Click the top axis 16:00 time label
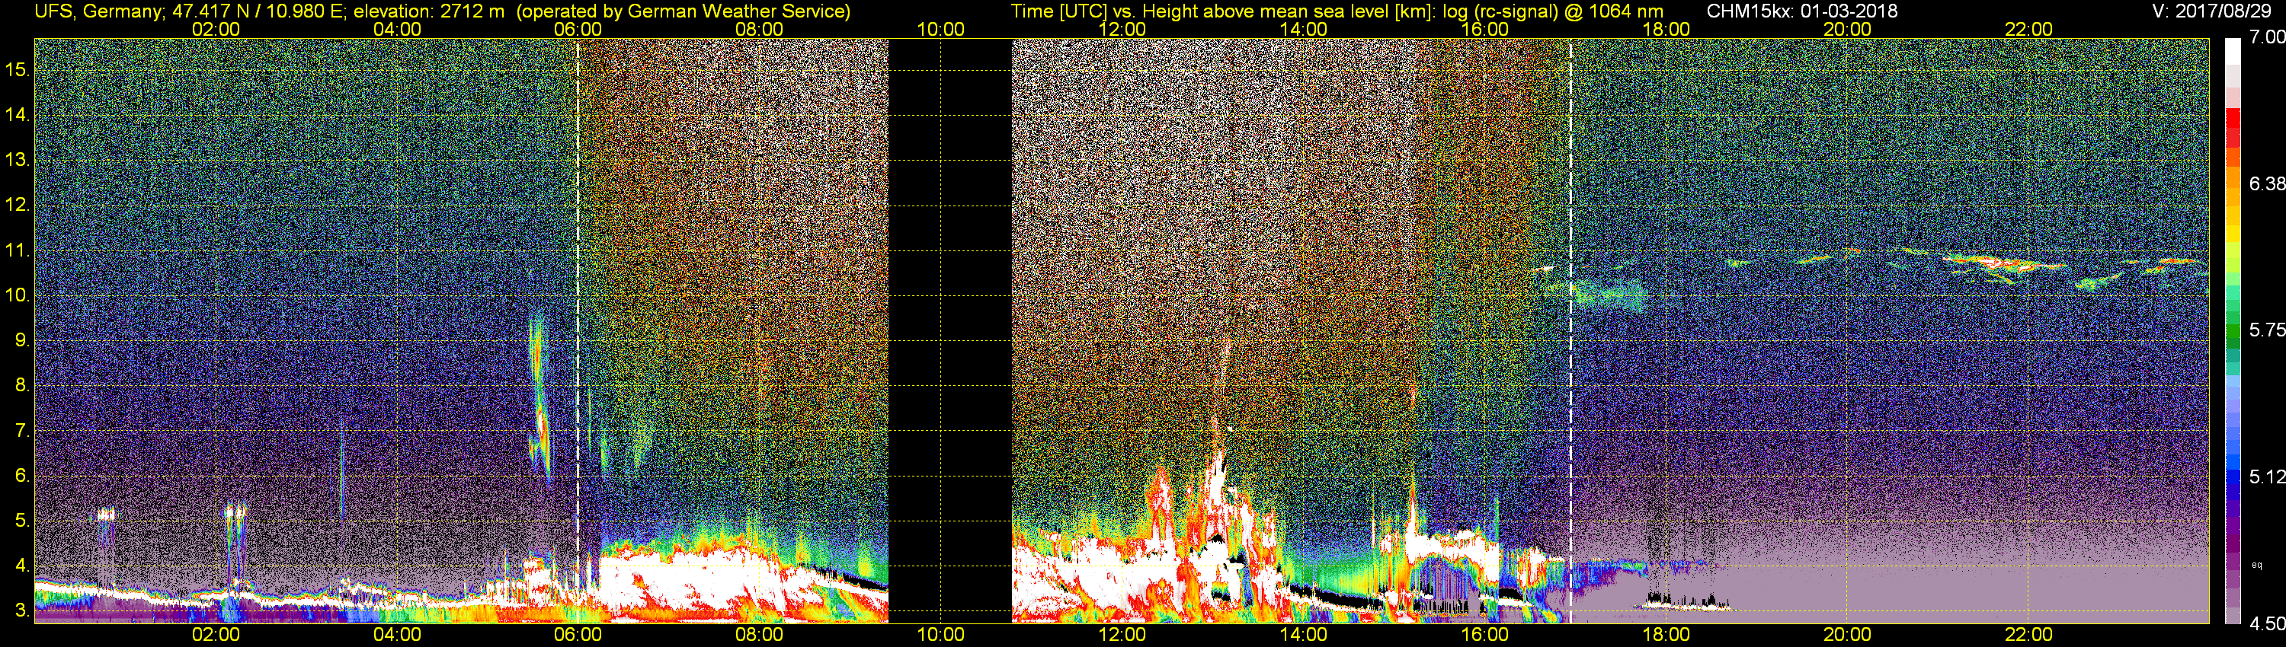2286x647 pixels. click(1484, 29)
